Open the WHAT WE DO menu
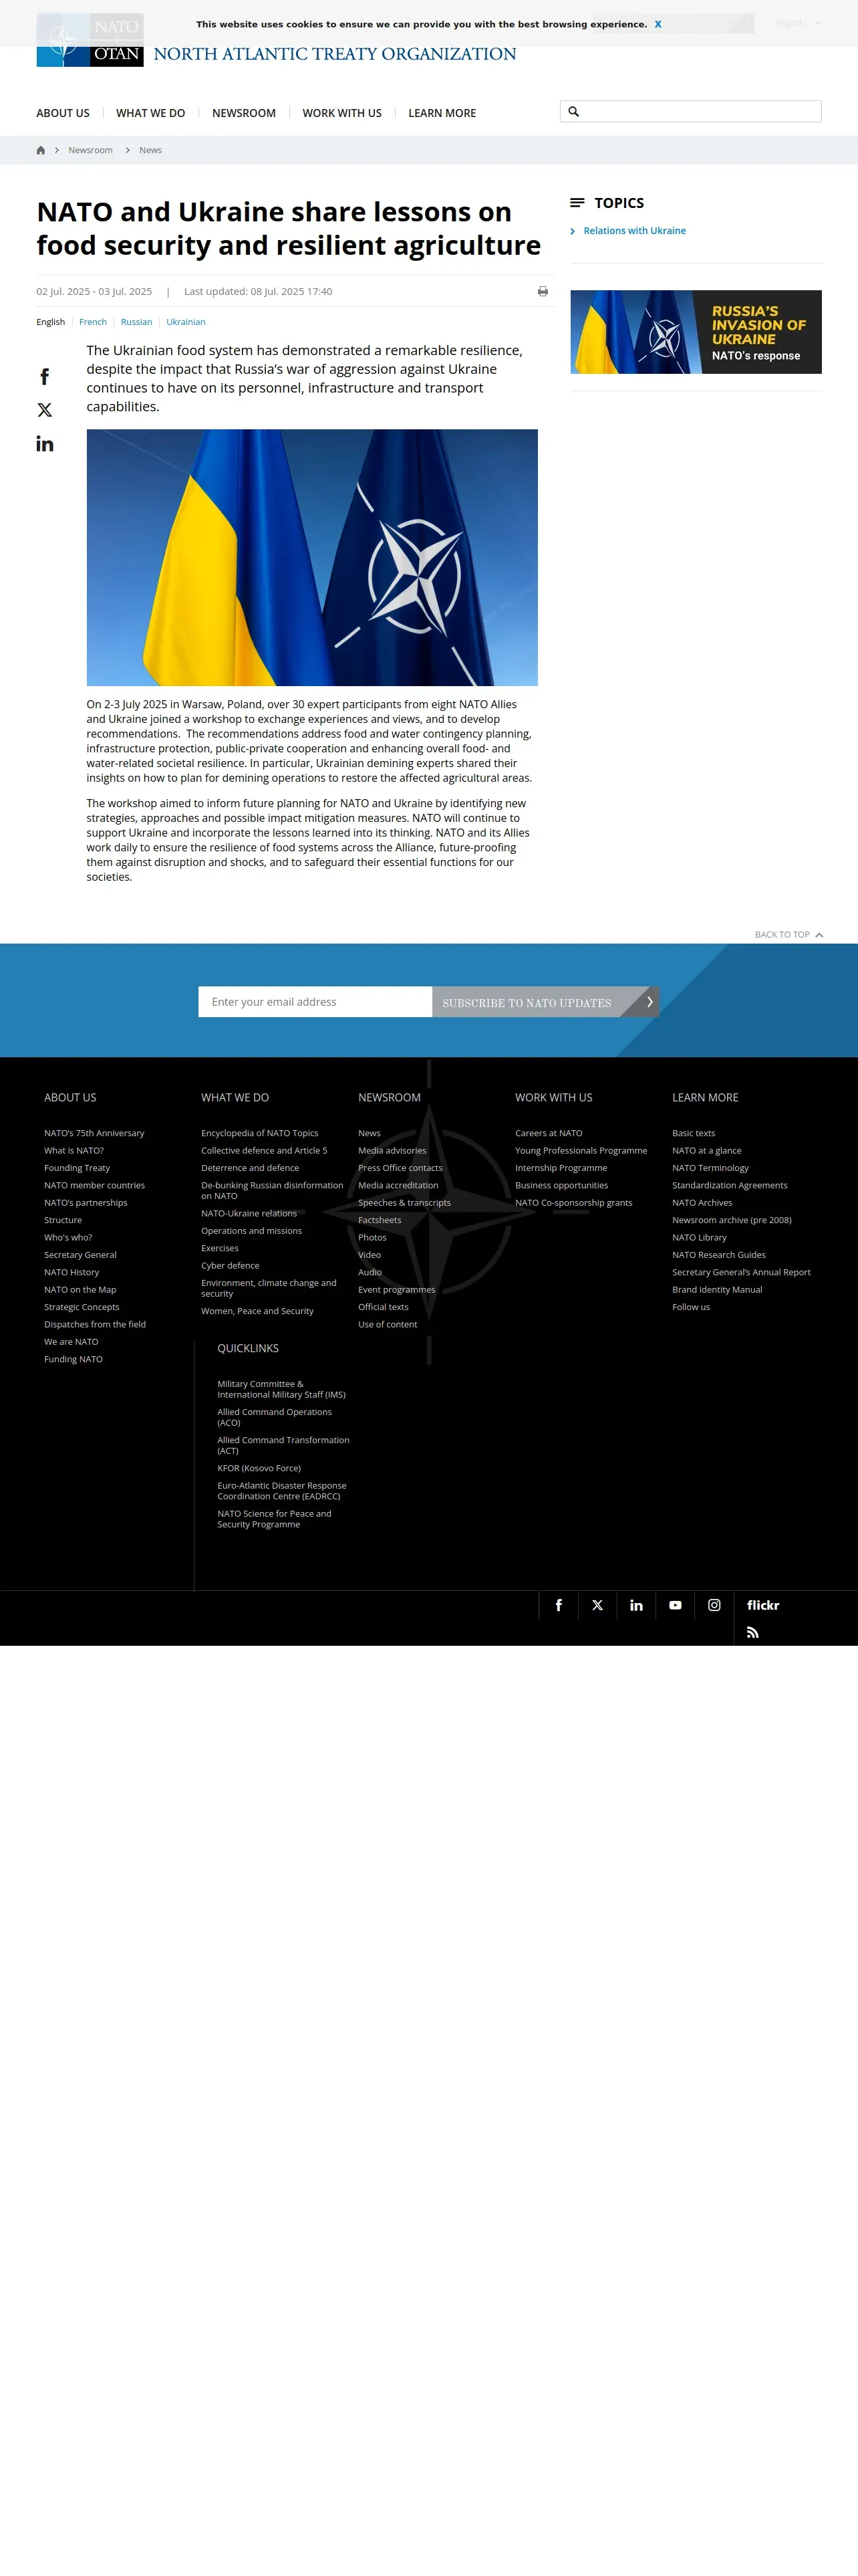The image size is (858, 2576). pos(151,113)
